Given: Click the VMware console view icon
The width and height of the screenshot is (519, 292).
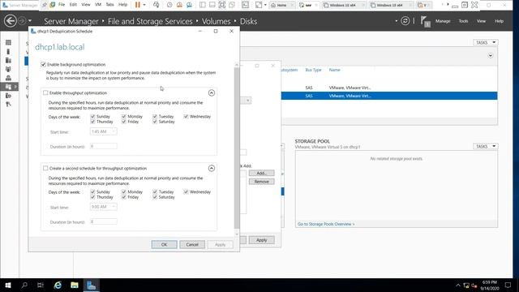Looking at the screenshot, I should click(245, 5).
